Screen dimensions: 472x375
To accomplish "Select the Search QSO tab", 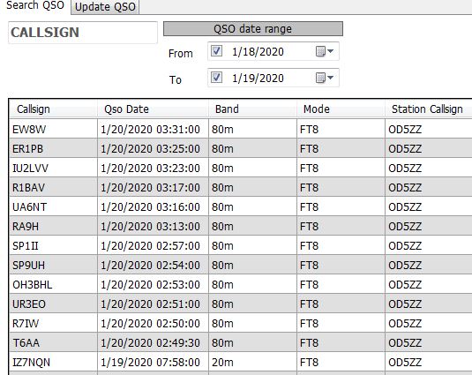I will pyautogui.click(x=35, y=6).
